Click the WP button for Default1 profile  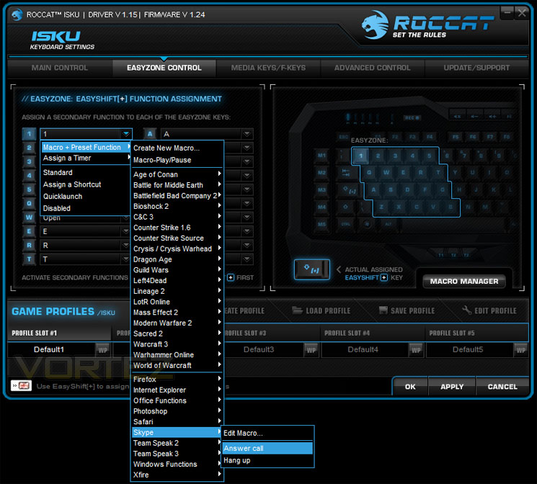coord(102,350)
